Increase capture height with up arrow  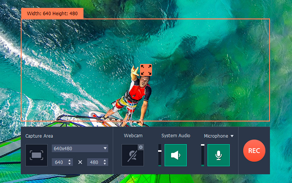(x=105, y=161)
